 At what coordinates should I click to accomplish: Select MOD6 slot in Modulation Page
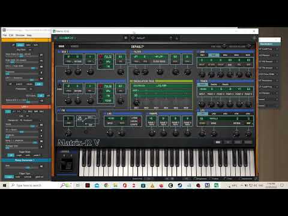pos(186,108)
